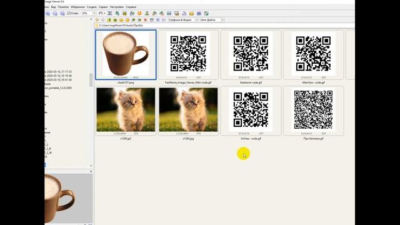Click the zoom in magnifier icon
The height and width of the screenshot is (225, 400).
click(47, 13)
